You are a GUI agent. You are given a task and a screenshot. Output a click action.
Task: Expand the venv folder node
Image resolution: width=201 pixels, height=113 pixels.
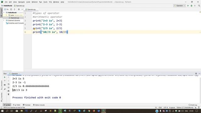point(6,15)
